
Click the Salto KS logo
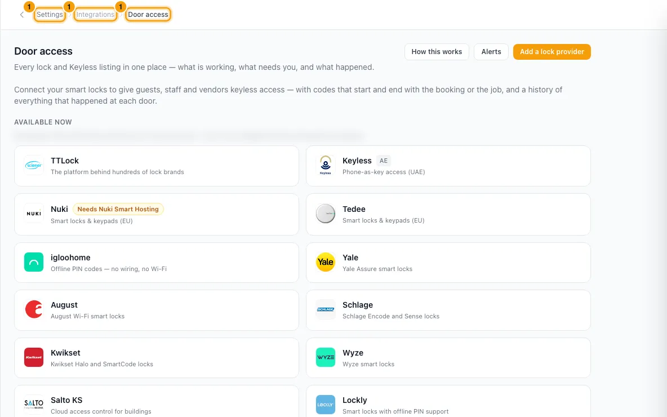(34, 405)
